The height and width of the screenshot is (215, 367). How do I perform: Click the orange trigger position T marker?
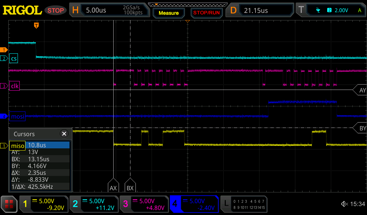pos(36,25)
